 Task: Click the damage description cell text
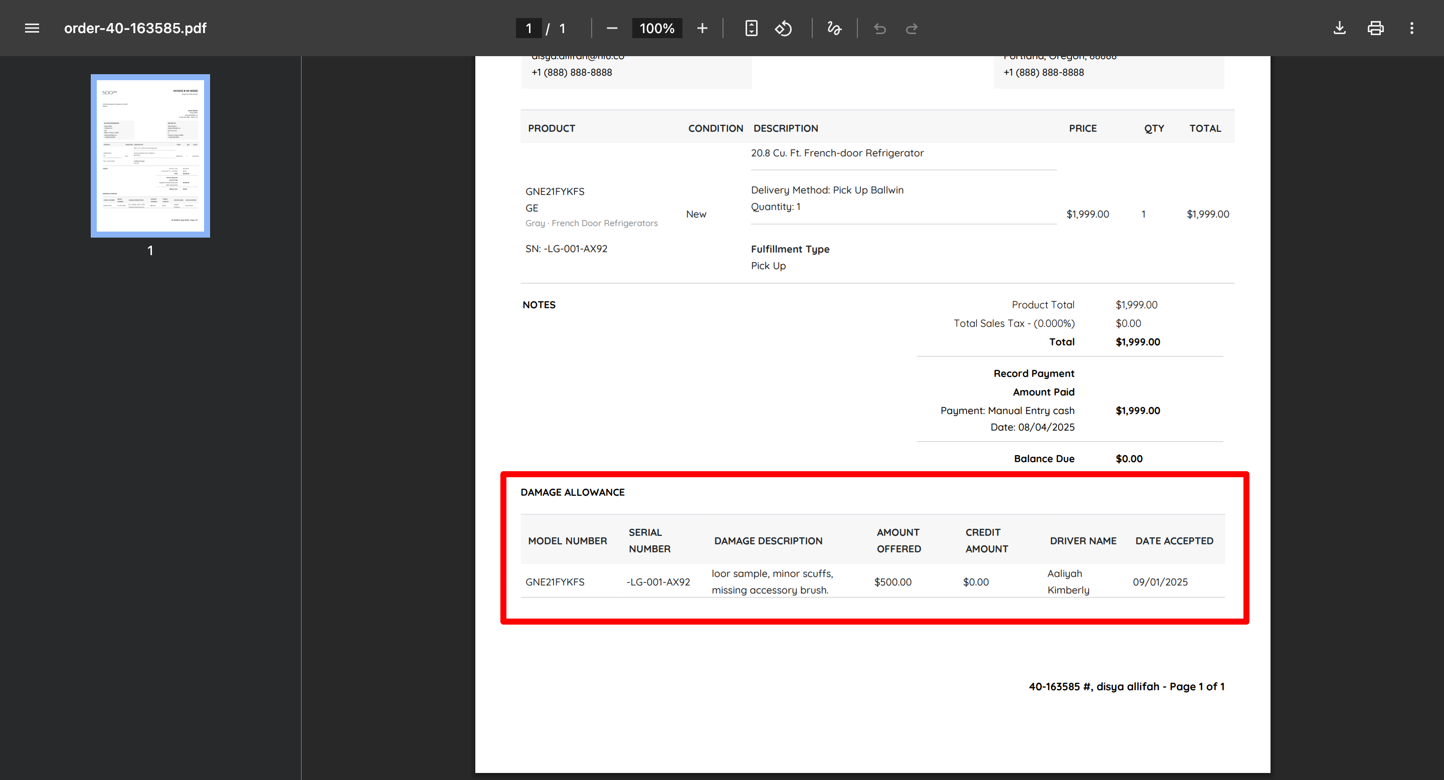tap(772, 582)
